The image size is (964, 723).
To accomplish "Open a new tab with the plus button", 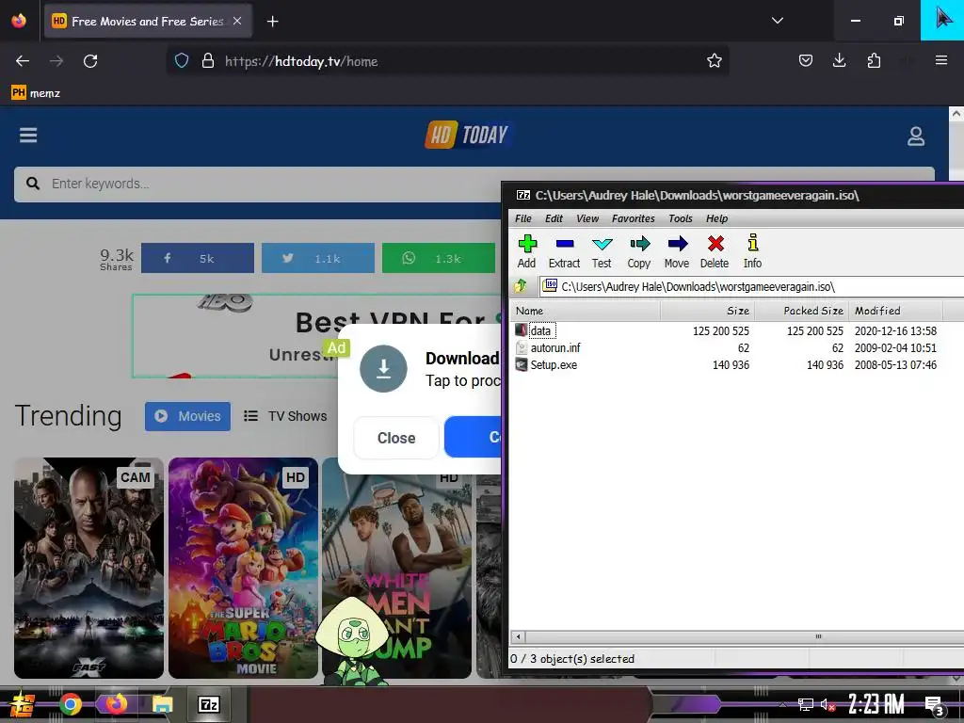I will point(272,22).
